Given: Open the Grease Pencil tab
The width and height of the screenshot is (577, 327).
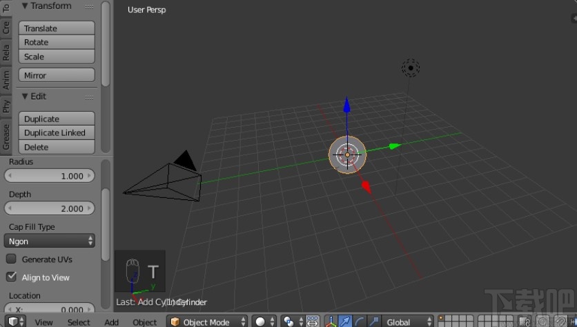Looking at the screenshot, I should 6,136.
